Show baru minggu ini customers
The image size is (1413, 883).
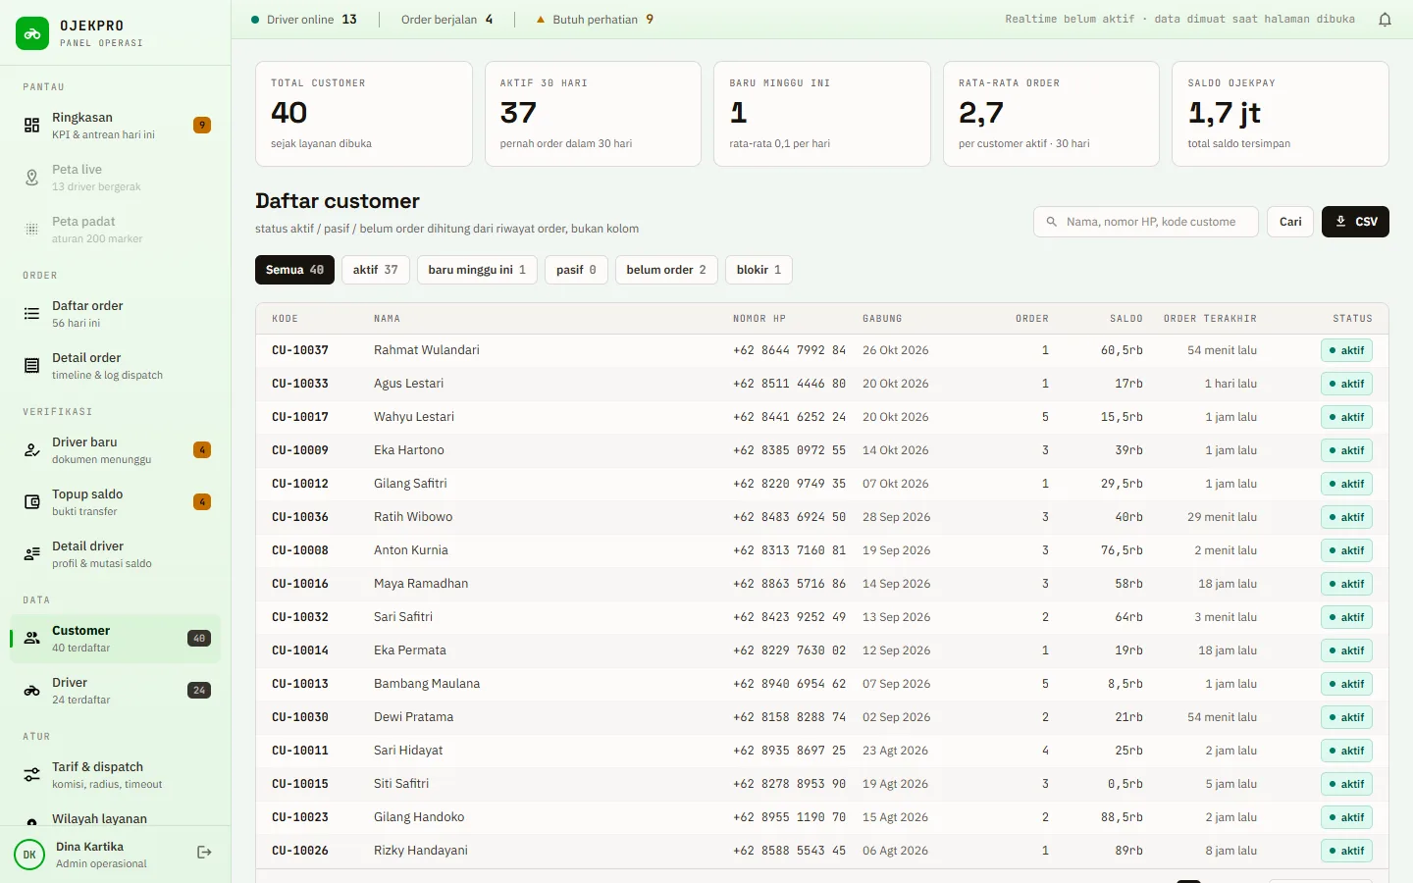pos(477,270)
